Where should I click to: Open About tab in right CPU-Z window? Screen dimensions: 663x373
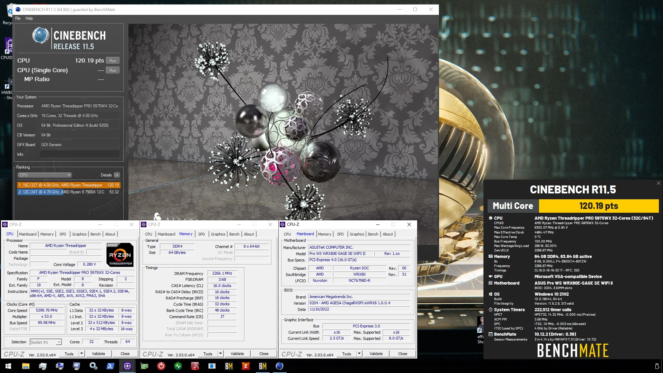point(388,234)
